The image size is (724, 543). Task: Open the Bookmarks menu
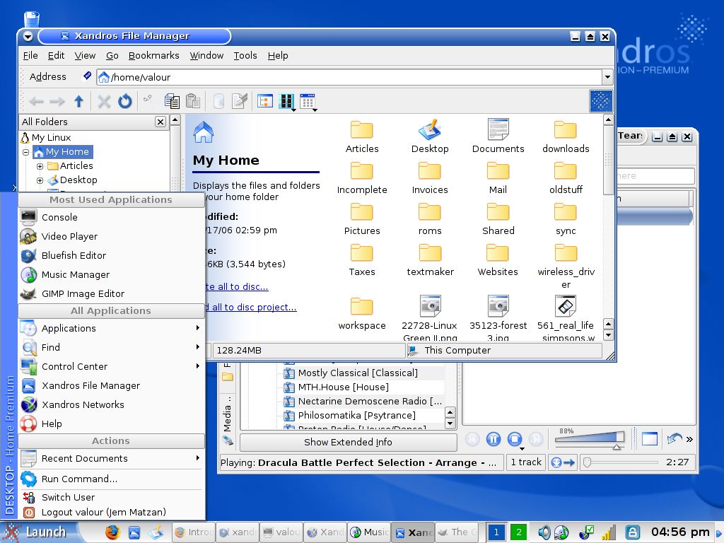click(153, 55)
